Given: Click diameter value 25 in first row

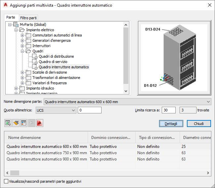Looking at the screenshot, I should click(184, 147).
